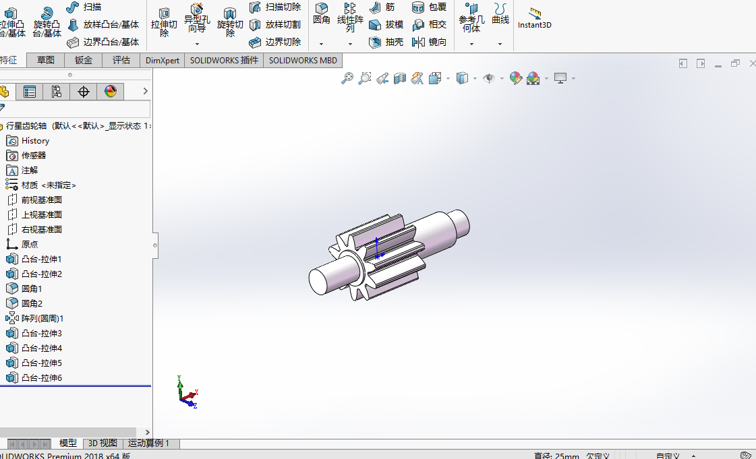Click the Shell (抽壳) tool
The width and height of the screenshot is (756, 459).
[x=386, y=42]
